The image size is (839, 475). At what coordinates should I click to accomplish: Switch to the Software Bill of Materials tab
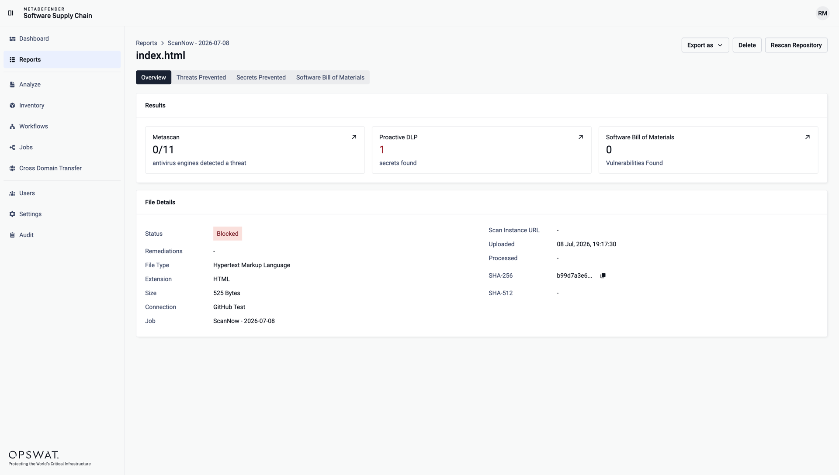coord(330,78)
